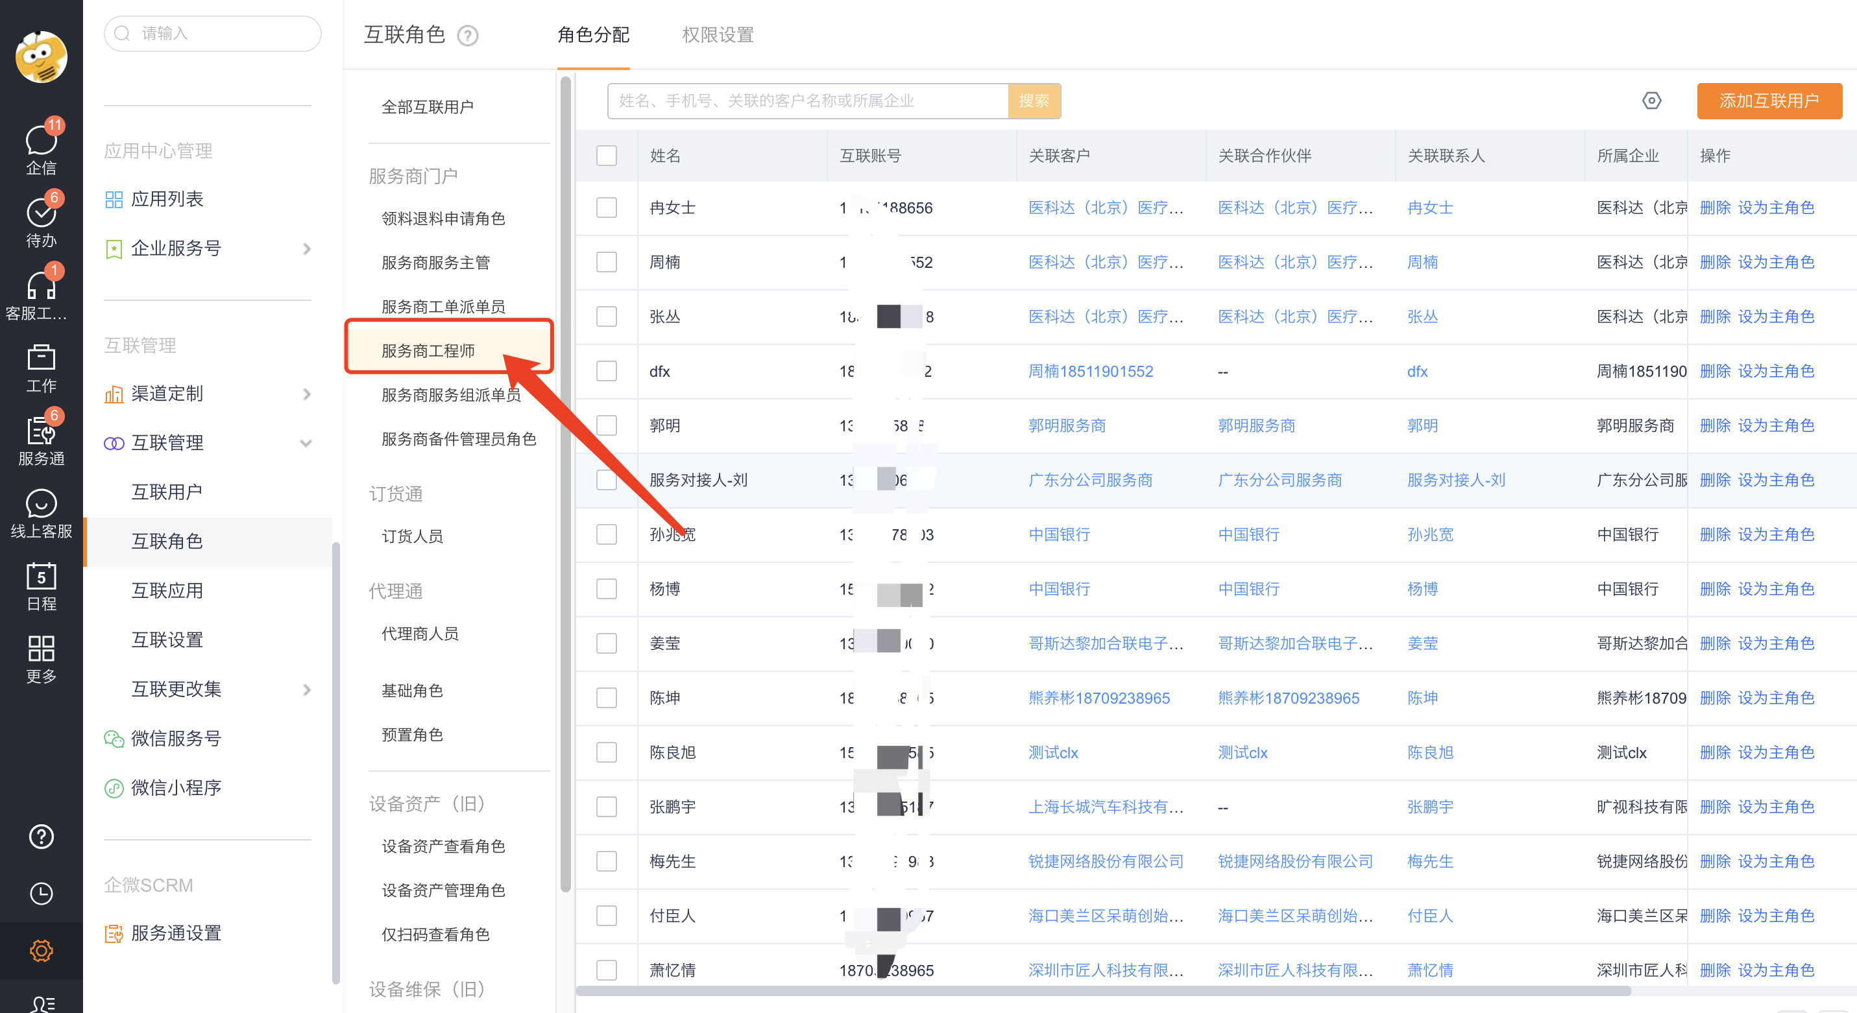Open the 广东分公司服务商 customer link
This screenshot has width=1857, height=1013.
point(1090,480)
